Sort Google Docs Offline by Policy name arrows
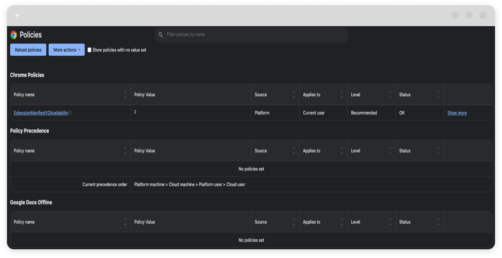This screenshot has width=502, height=258. tap(125, 222)
